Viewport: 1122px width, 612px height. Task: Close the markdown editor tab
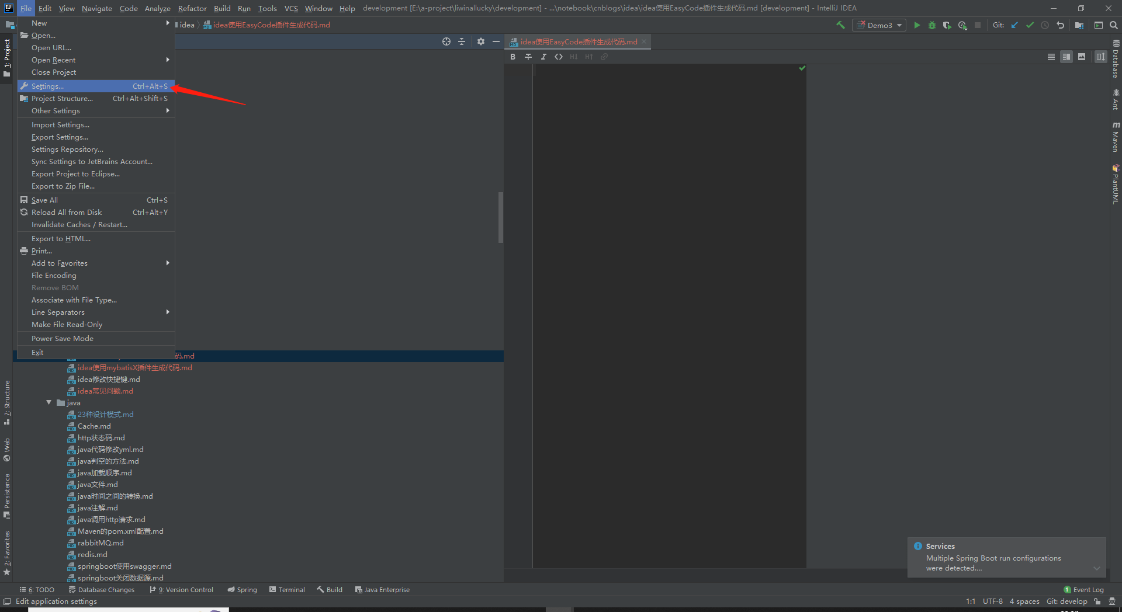644,41
